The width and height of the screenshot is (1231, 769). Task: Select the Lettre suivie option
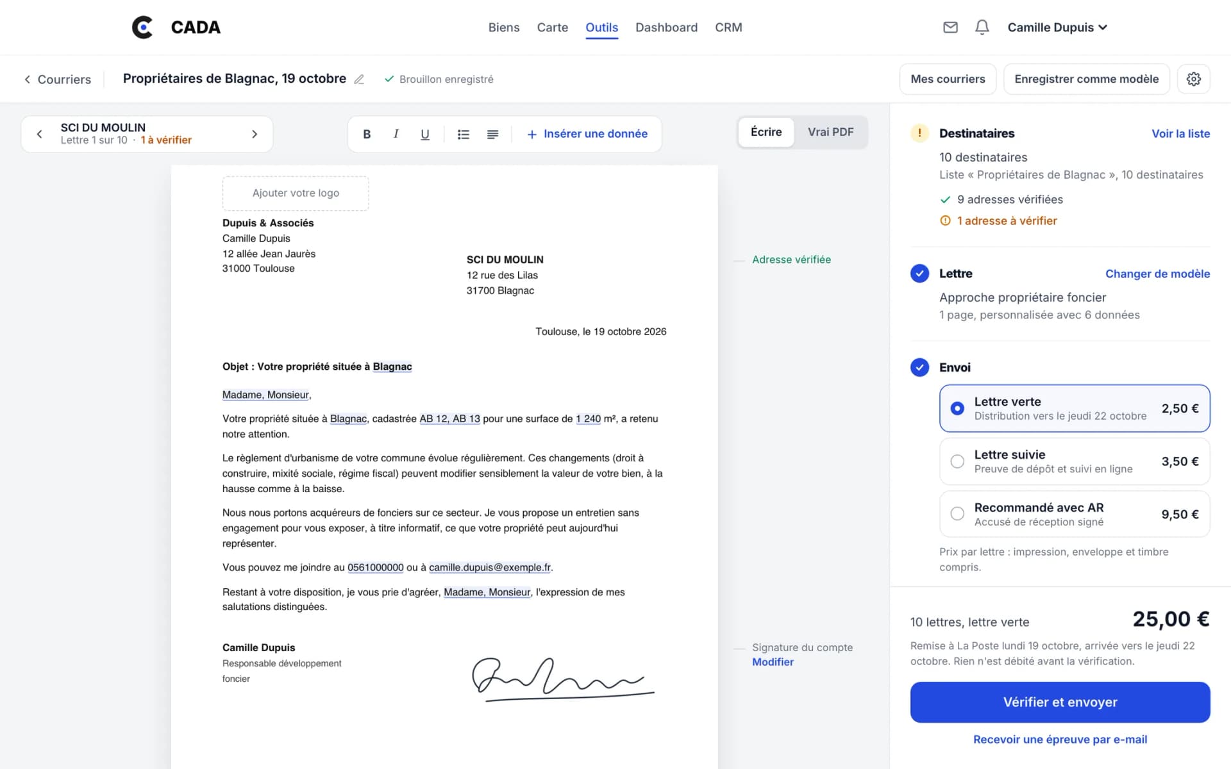pos(1075,461)
